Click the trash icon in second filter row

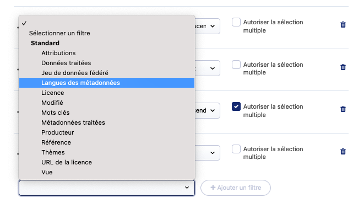pos(343,67)
